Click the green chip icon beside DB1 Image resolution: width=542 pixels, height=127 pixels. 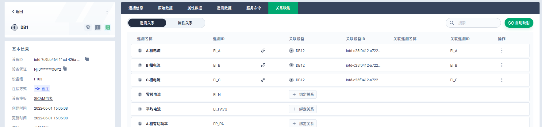click(108, 27)
